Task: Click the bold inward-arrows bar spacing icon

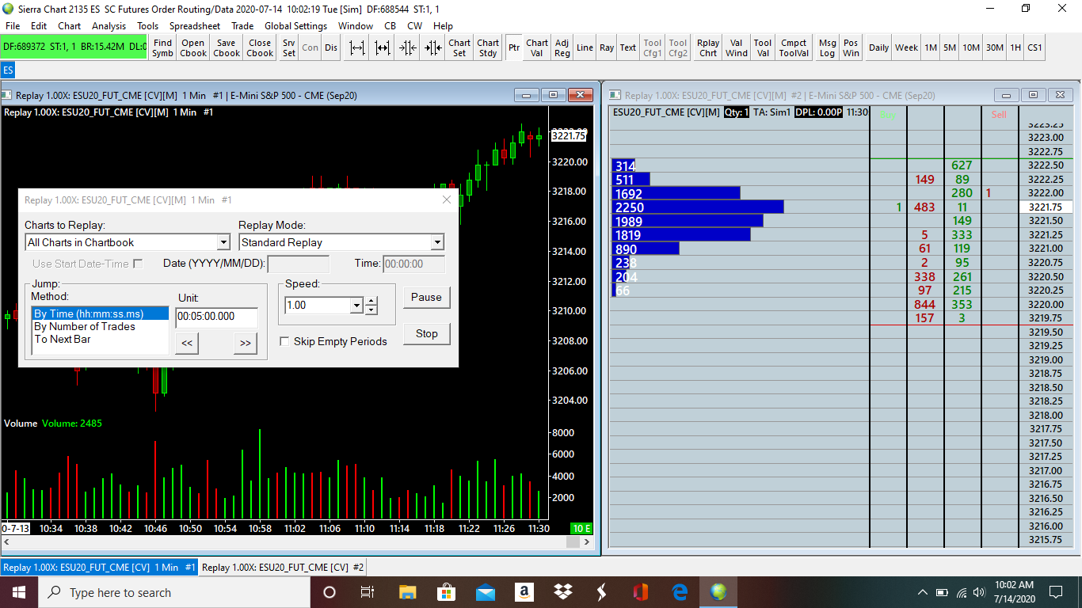Action: point(433,47)
